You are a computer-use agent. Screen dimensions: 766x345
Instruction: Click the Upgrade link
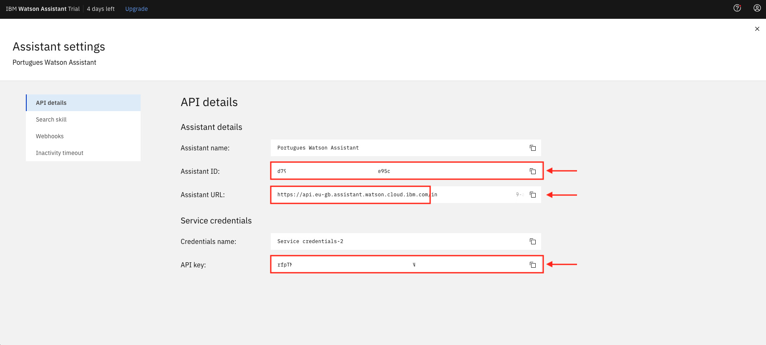pyautogui.click(x=136, y=9)
